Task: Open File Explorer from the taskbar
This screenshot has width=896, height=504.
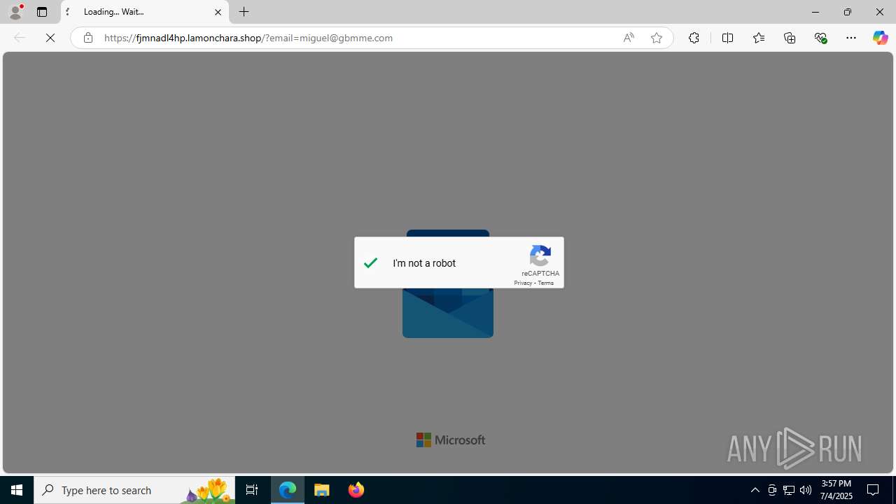Action: pos(322,490)
